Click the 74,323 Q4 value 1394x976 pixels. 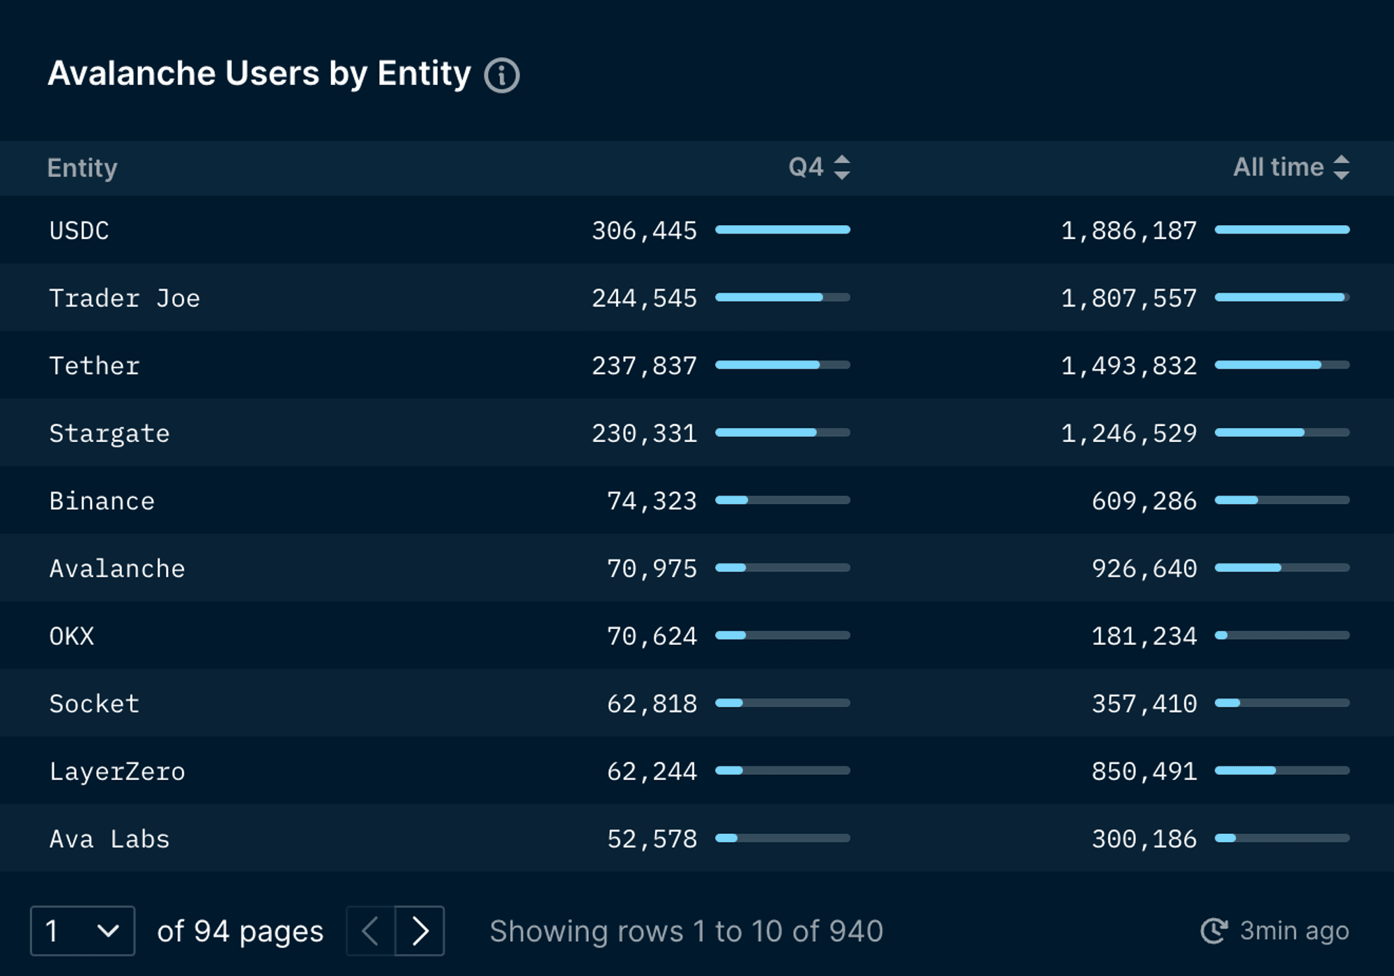(652, 501)
